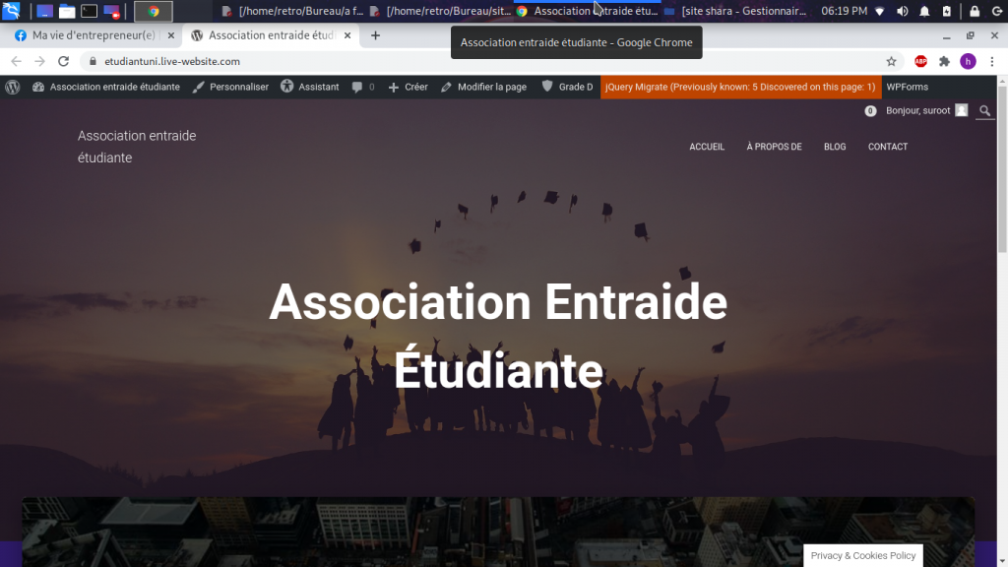Click the Association entraide étudiante site title
Viewport: 1008px width, 567px height.
click(x=137, y=147)
